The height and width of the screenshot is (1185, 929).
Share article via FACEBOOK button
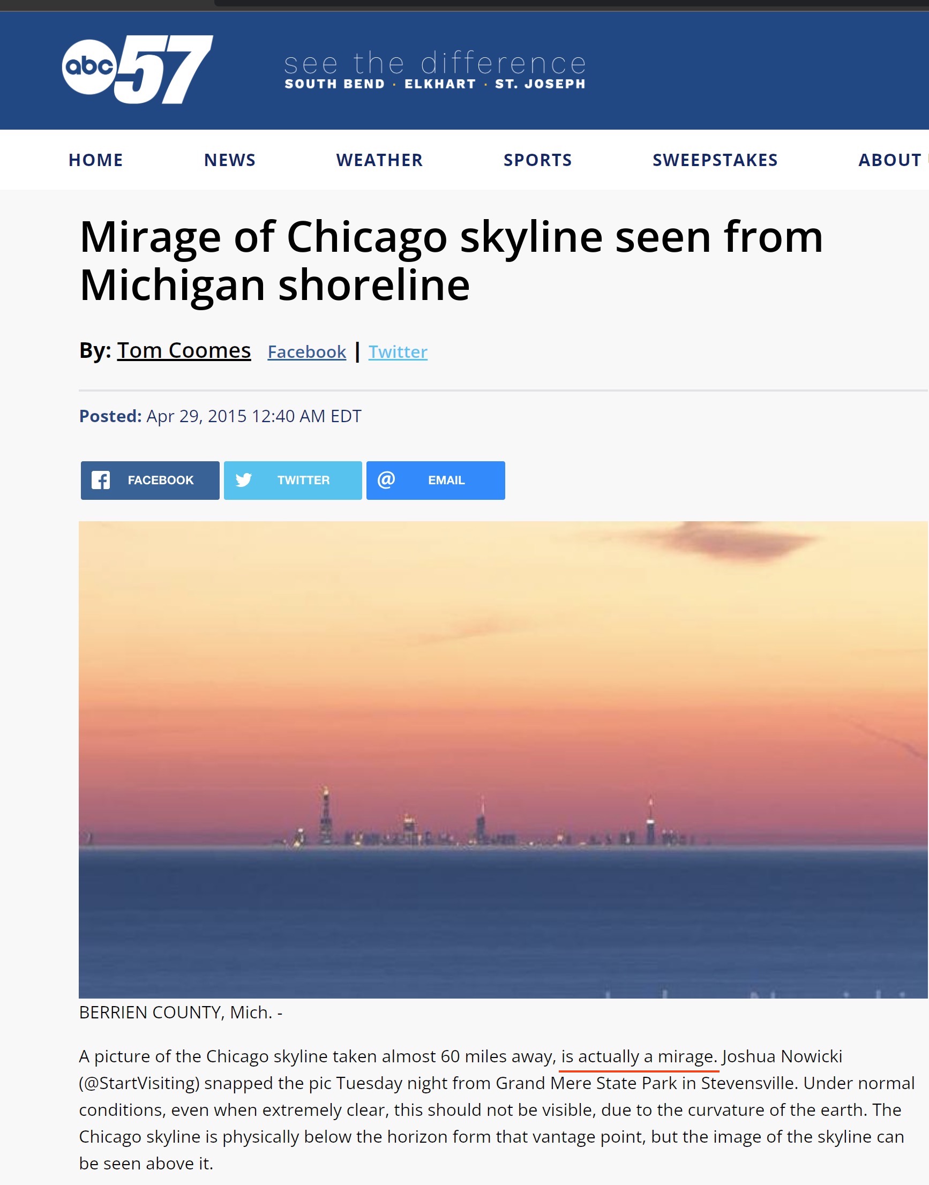pyautogui.click(x=150, y=480)
